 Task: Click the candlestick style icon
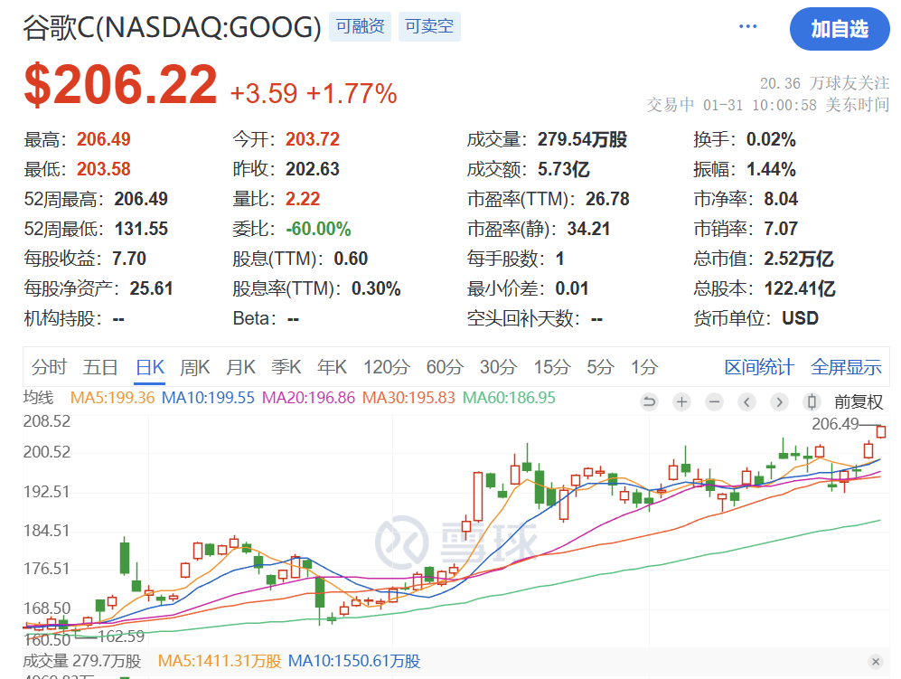tap(812, 401)
